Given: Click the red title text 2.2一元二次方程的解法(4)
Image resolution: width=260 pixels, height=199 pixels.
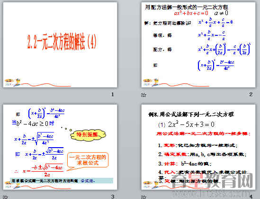Looking at the screenshot, I should point(62,41).
